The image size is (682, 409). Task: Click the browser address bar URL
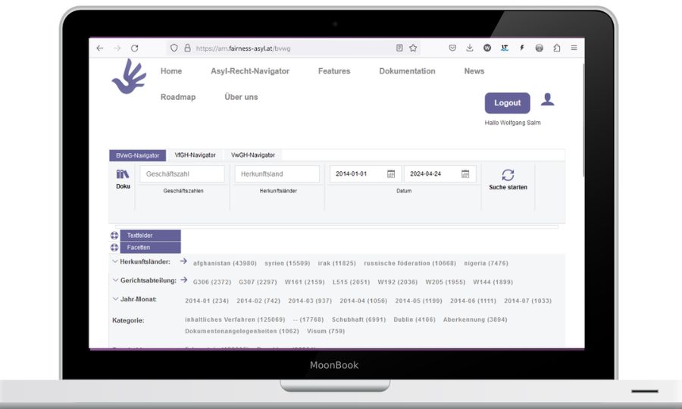click(243, 48)
